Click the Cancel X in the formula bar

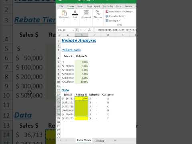tap(81, 30)
